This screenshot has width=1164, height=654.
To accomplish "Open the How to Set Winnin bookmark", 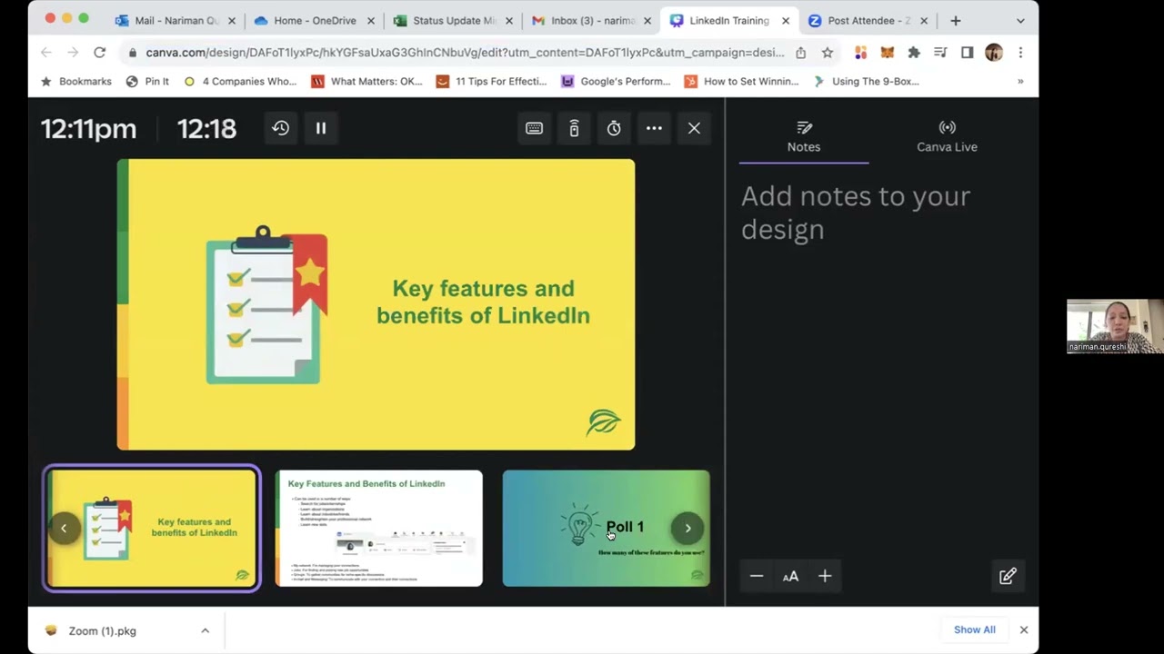I will (x=741, y=81).
